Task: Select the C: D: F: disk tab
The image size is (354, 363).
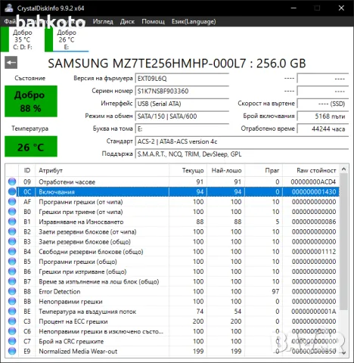Action: 22,39
